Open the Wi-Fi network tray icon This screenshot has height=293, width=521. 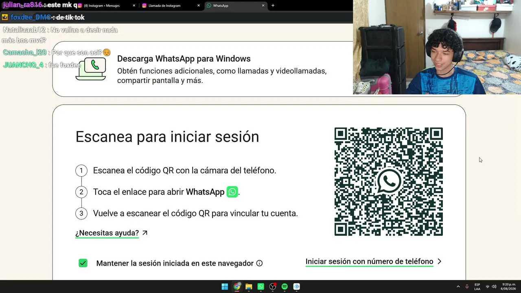[487, 286]
